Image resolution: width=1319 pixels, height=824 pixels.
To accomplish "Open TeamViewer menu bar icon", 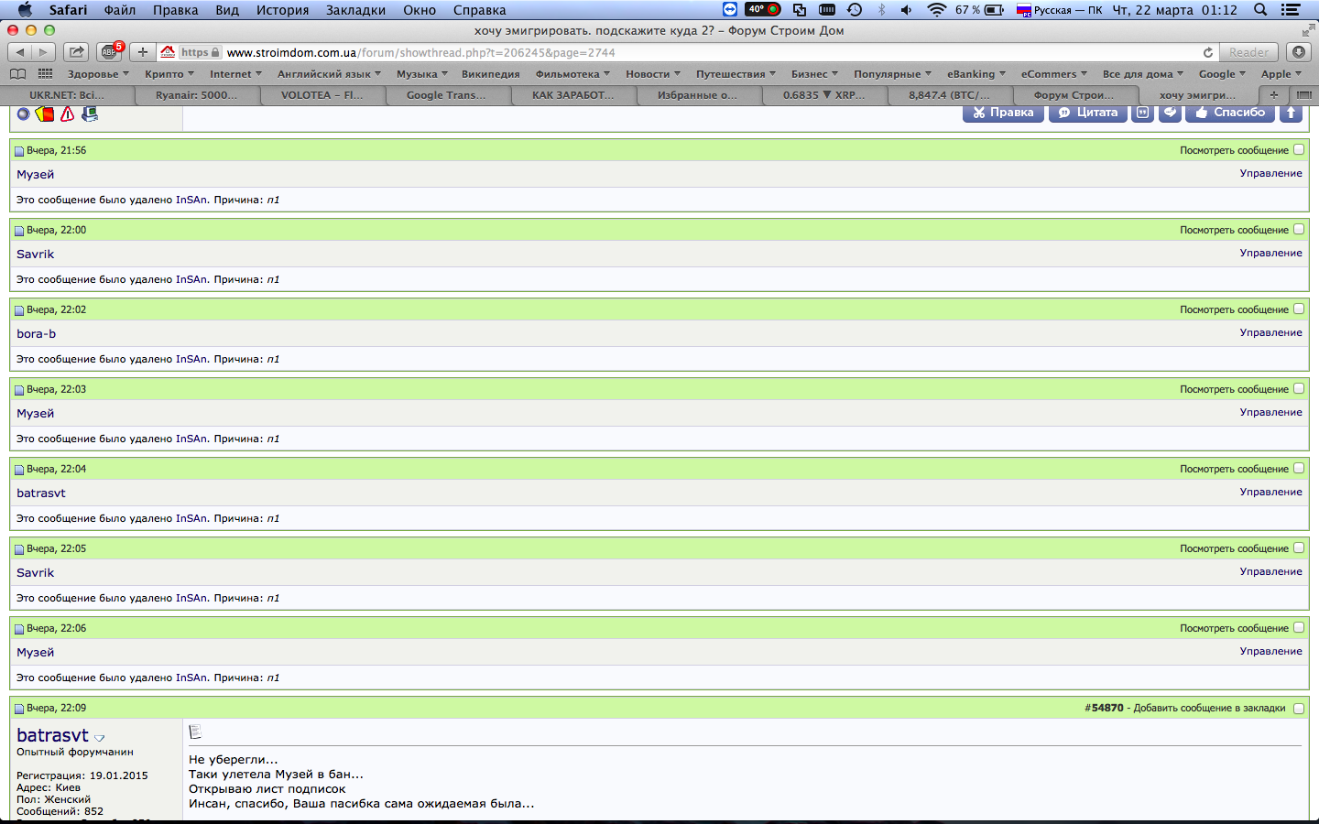I will (730, 10).
